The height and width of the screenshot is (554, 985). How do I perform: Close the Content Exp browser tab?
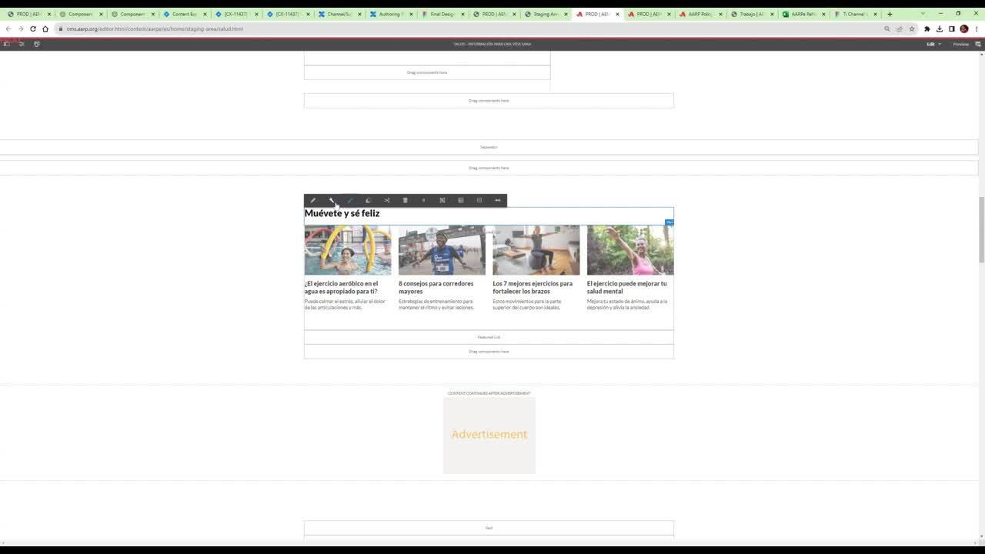(x=205, y=14)
